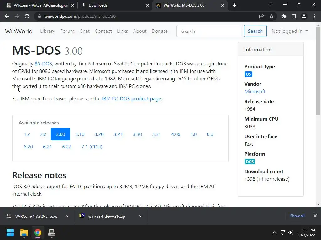Select release 1.x

27,134
